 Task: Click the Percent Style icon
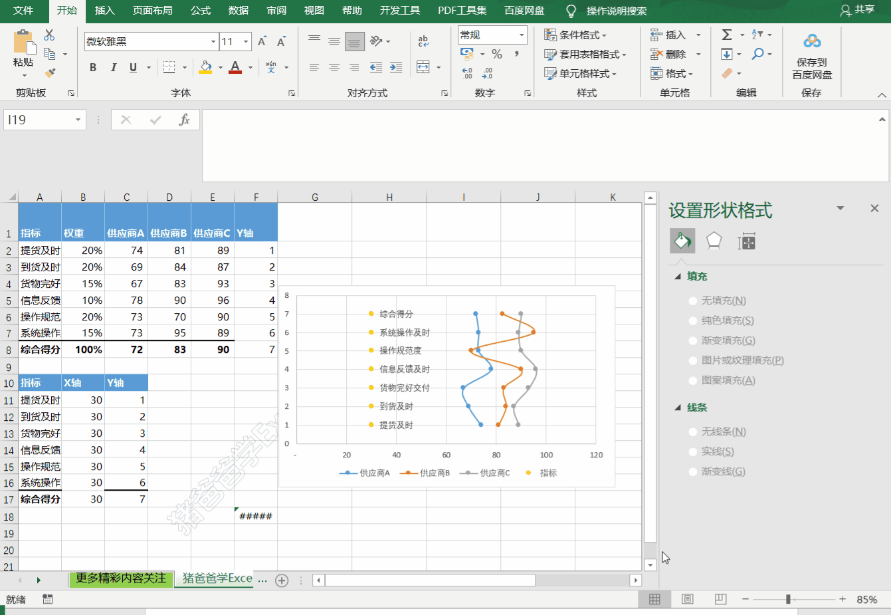click(496, 54)
